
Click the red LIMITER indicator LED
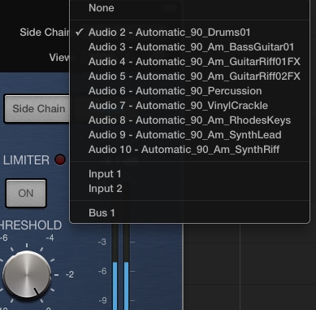pyautogui.click(x=60, y=160)
